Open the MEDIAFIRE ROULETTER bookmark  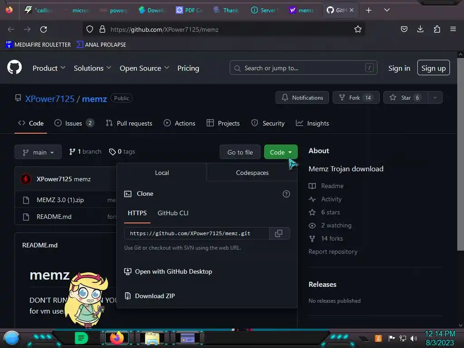click(38, 45)
